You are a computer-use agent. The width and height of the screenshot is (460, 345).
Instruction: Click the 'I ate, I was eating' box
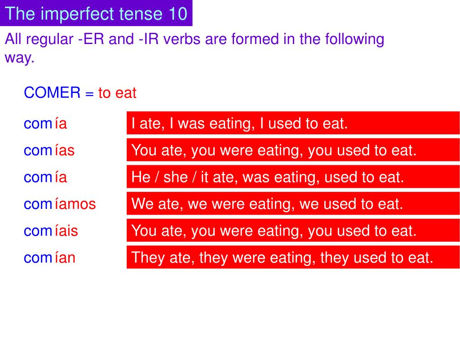coord(293,123)
